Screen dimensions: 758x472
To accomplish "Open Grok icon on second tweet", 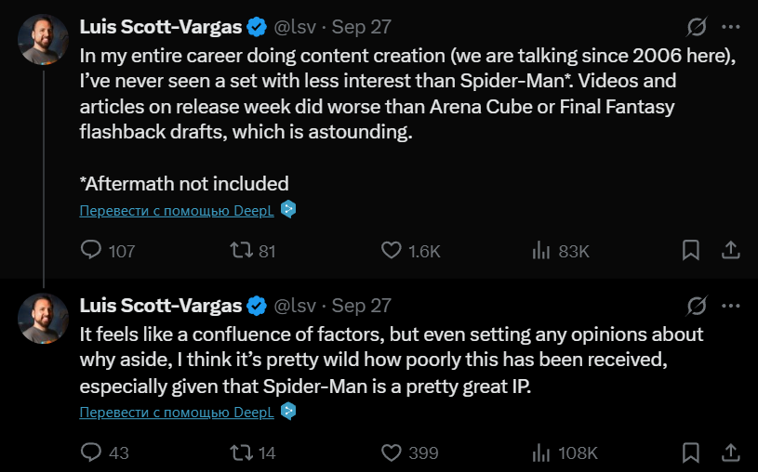I will point(695,305).
